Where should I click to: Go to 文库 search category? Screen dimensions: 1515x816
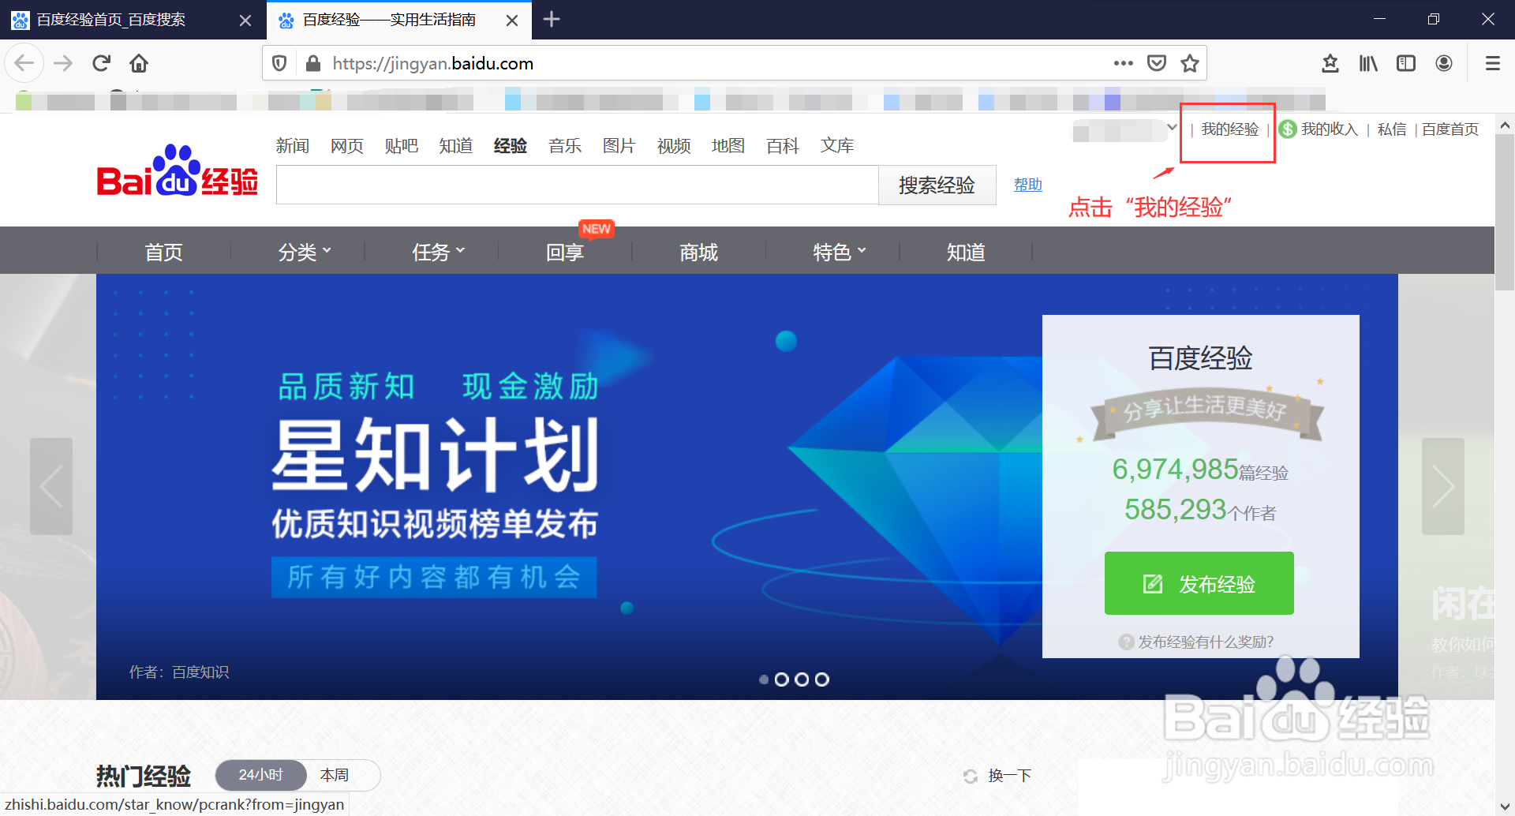coord(837,145)
